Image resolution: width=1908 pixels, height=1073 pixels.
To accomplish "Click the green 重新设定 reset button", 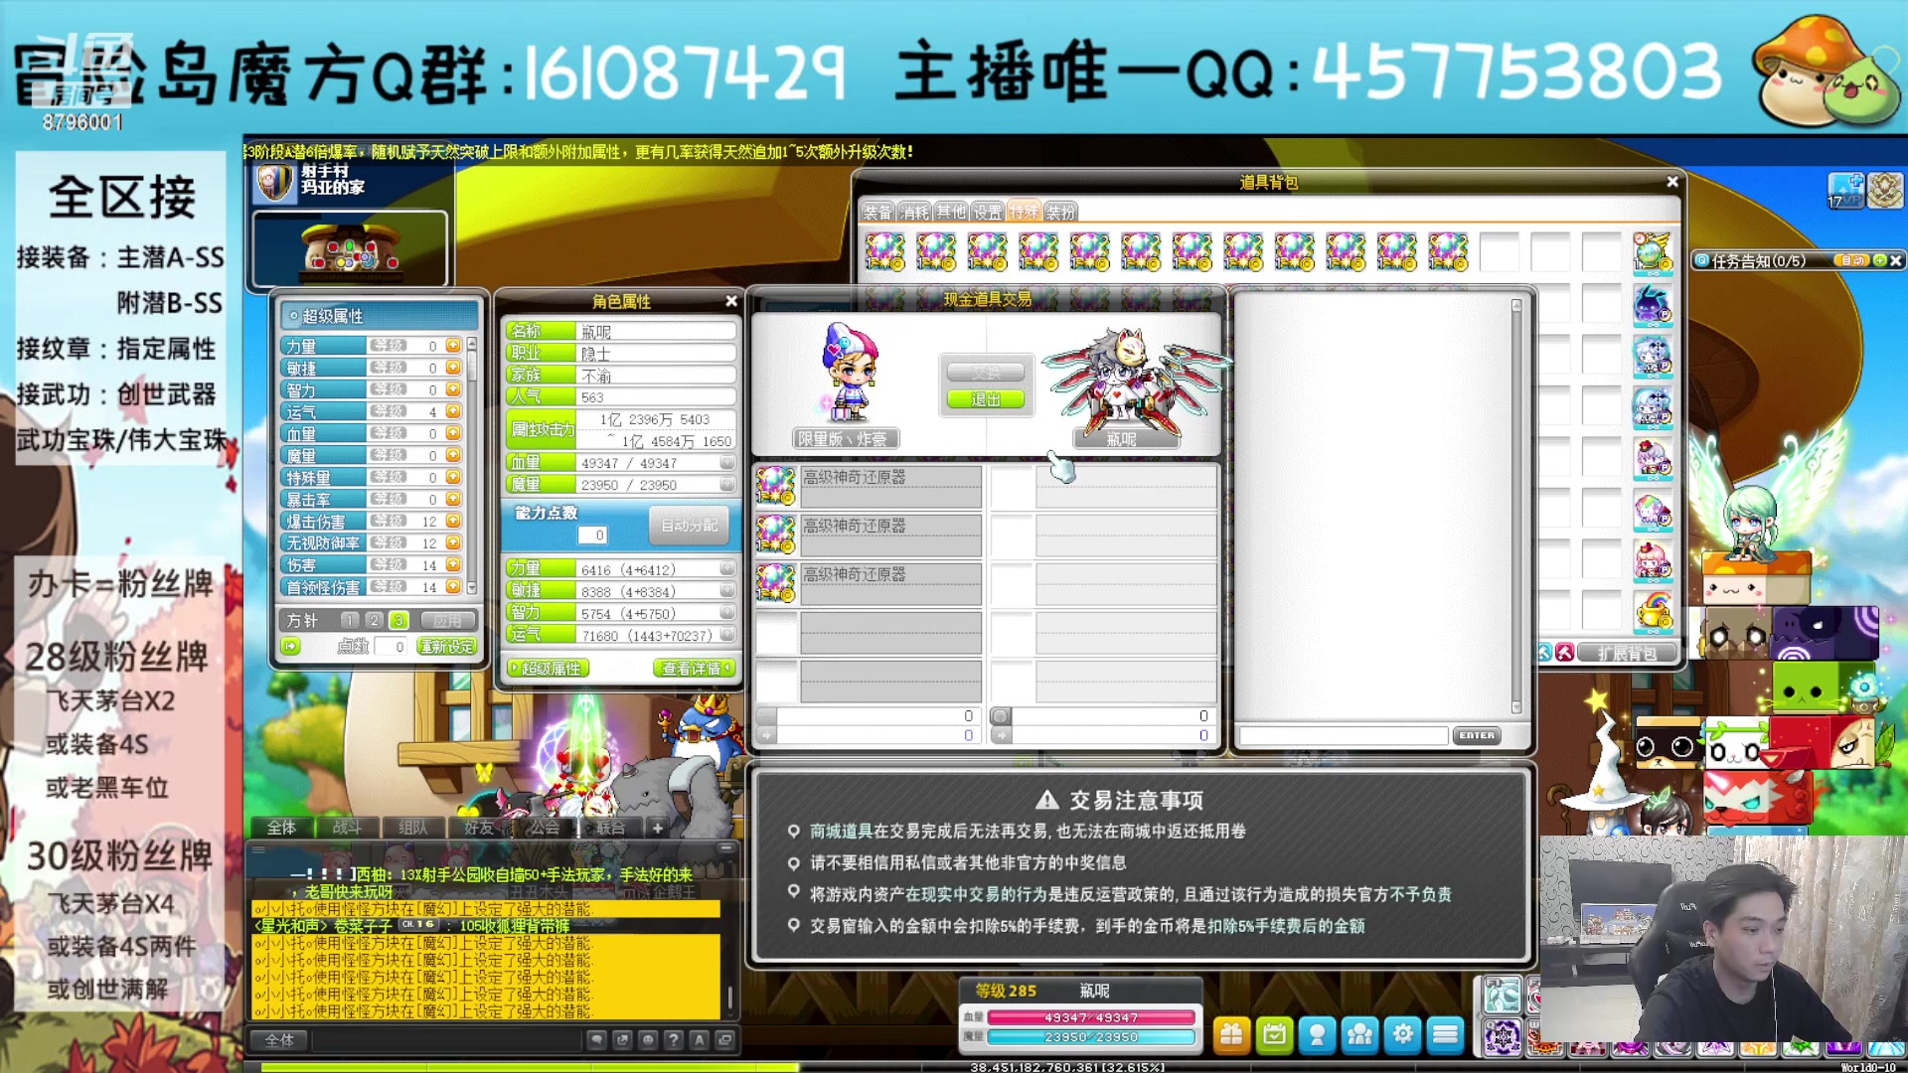I will [447, 646].
